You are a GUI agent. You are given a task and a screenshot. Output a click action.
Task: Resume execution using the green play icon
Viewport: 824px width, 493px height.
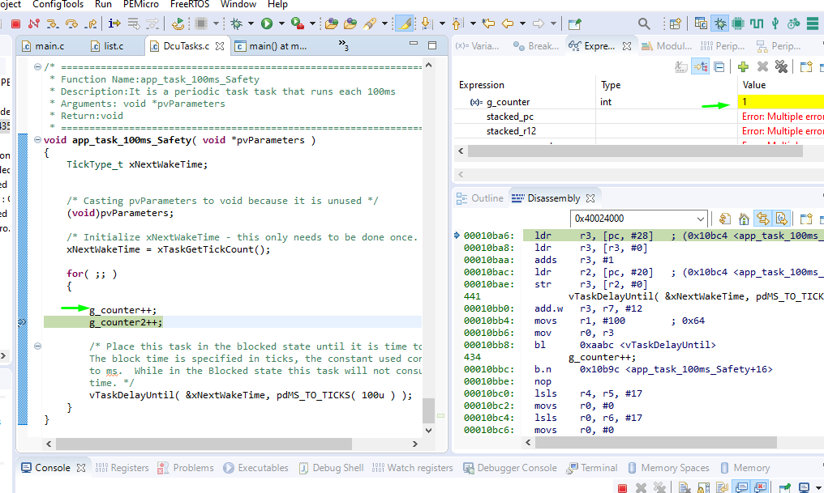pos(268,23)
